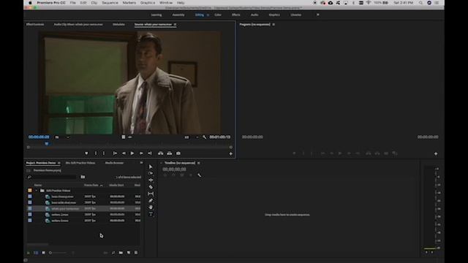Toggle the project read/write lock icon
This screenshot has height=263, width=468.
29,253
